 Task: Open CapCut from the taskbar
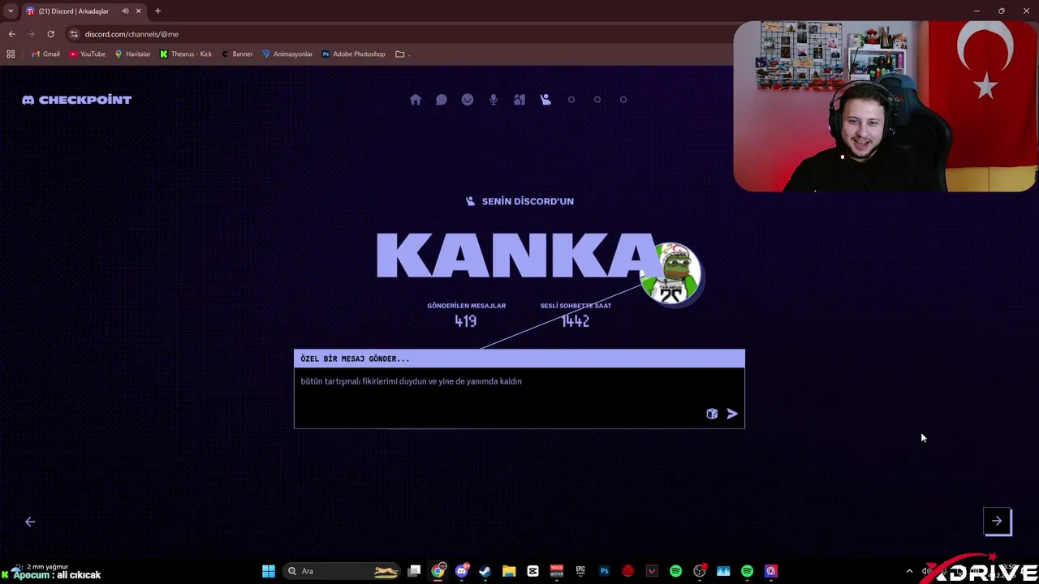click(532, 571)
